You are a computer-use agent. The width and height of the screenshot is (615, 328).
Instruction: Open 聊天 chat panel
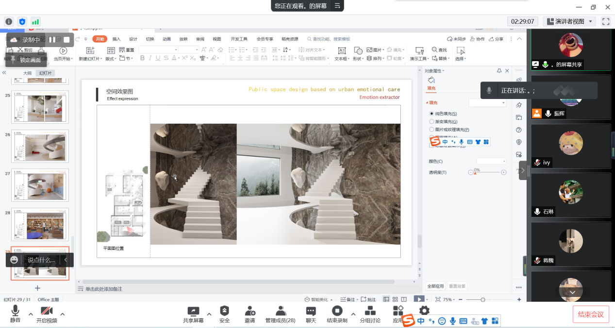click(x=311, y=313)
